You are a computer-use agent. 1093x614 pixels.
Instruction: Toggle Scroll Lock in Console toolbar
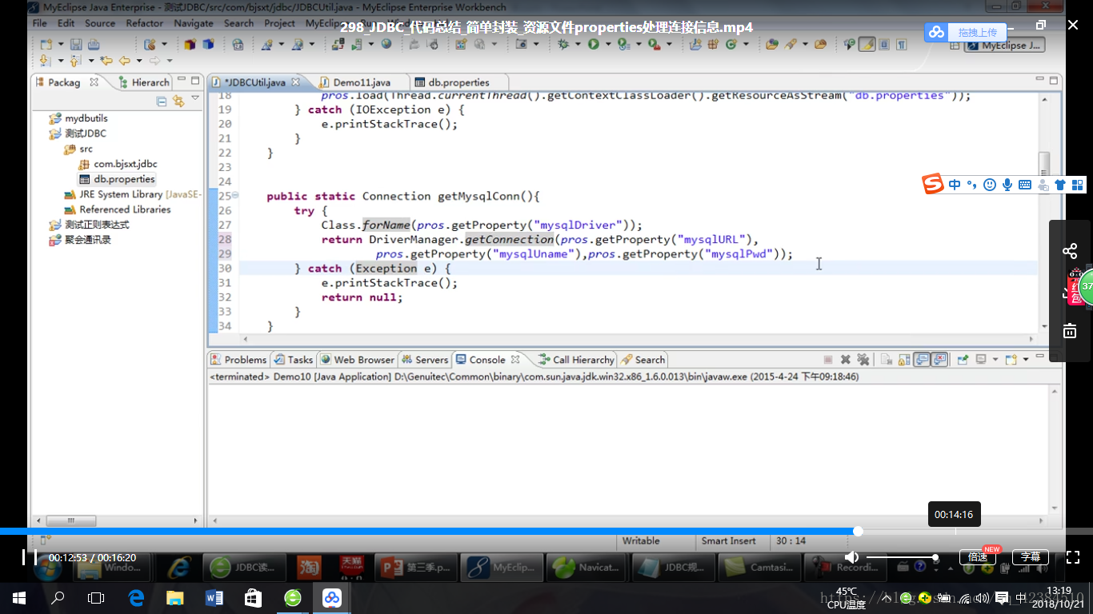[904, 360]
